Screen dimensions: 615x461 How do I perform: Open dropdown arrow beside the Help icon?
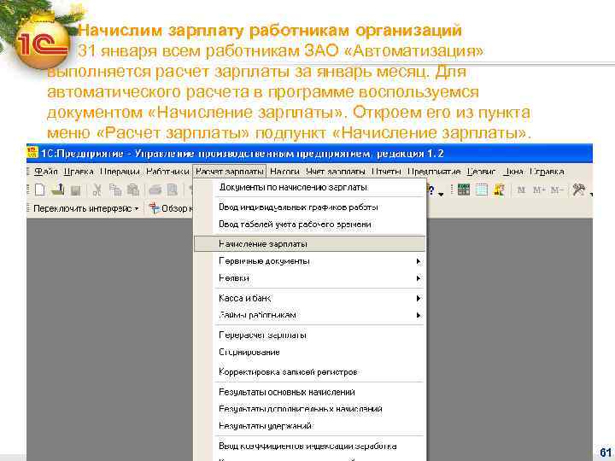click(x=441, y=194)
